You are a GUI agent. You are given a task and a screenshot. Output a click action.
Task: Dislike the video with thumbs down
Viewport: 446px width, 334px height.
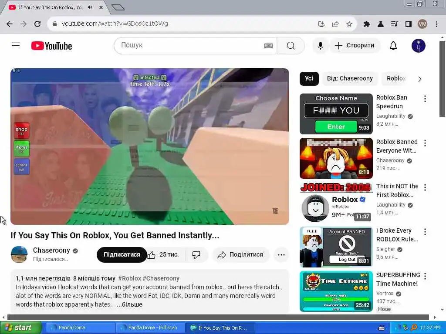[196, 254]
